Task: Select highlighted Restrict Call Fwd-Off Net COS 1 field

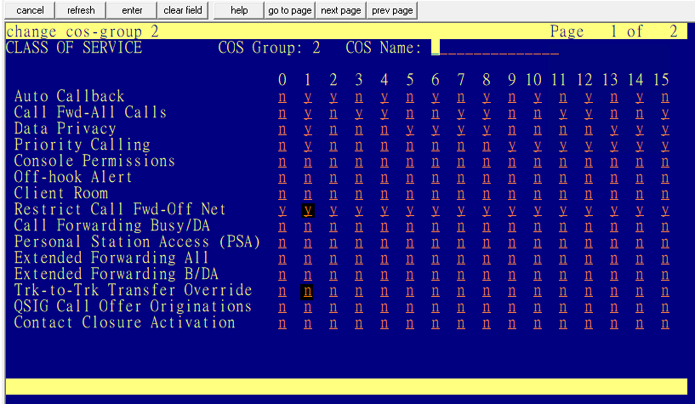Action: point(308,210)
